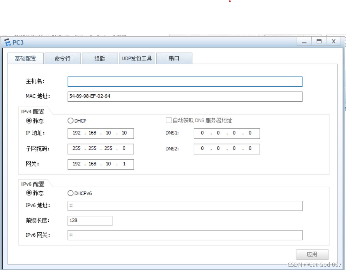Image resolution: width=346 pixels, height=270 pixels.
Task: Switch to the UDP发包工具 tab
Action: pos(137,58)
